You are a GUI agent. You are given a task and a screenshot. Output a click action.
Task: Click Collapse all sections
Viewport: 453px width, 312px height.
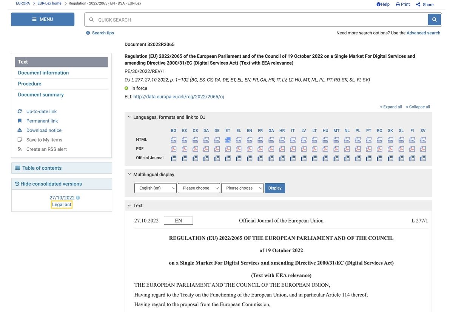[418, 107]
